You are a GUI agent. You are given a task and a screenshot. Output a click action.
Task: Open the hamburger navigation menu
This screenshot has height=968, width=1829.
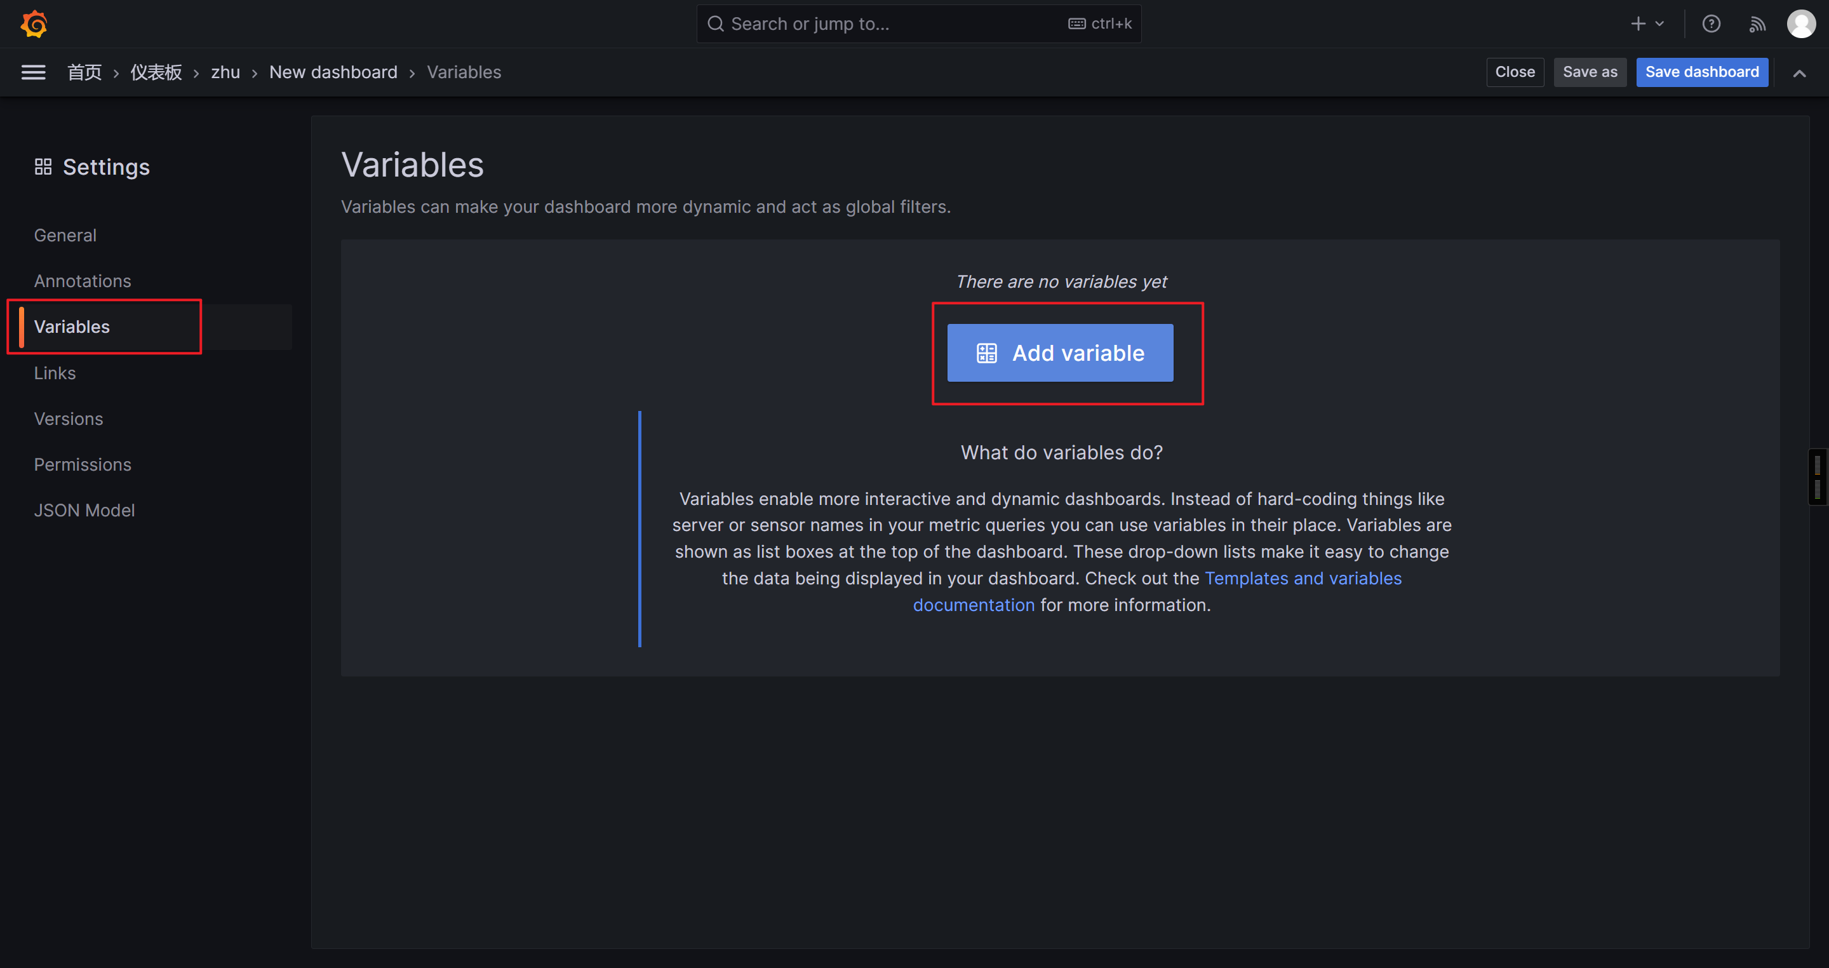point(34,72)
